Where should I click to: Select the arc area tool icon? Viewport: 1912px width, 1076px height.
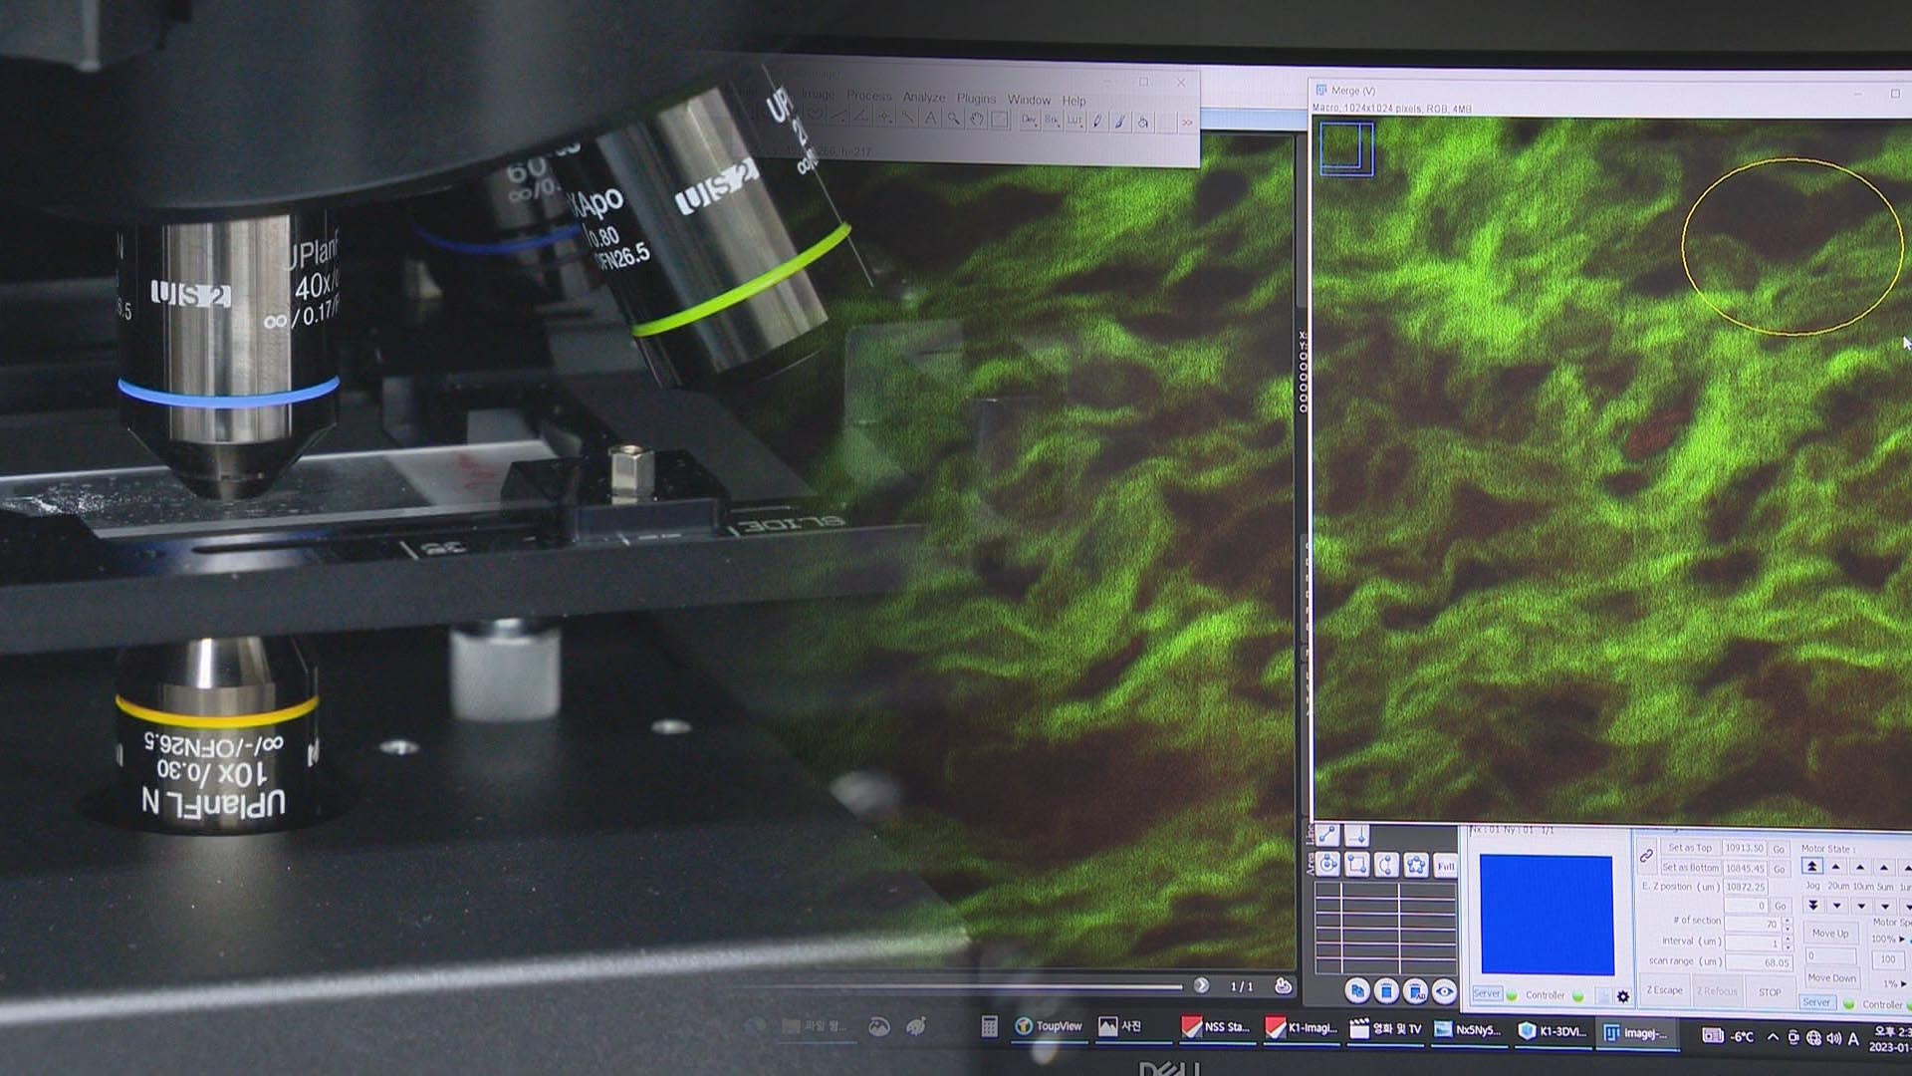[x=1386, y=865]
